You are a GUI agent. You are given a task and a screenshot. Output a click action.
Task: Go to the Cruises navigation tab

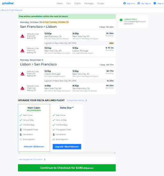click(101, 4)
